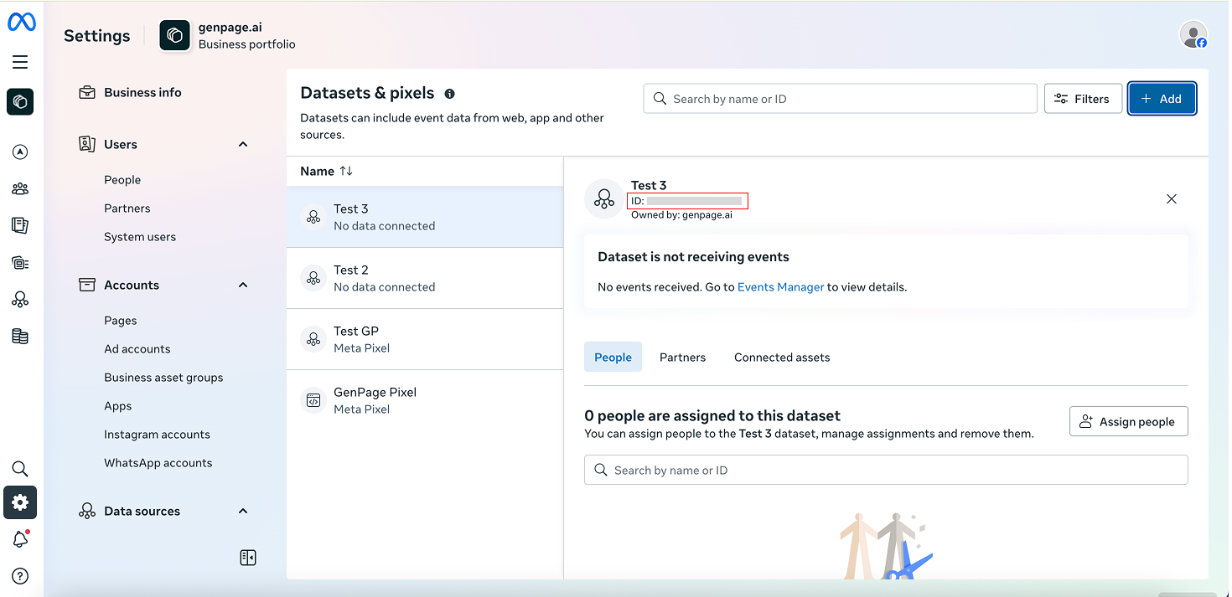Open the genpage.ai Business portfolio switcher
The height and width of the screenshot is (597, 1232).
point(228,35)
